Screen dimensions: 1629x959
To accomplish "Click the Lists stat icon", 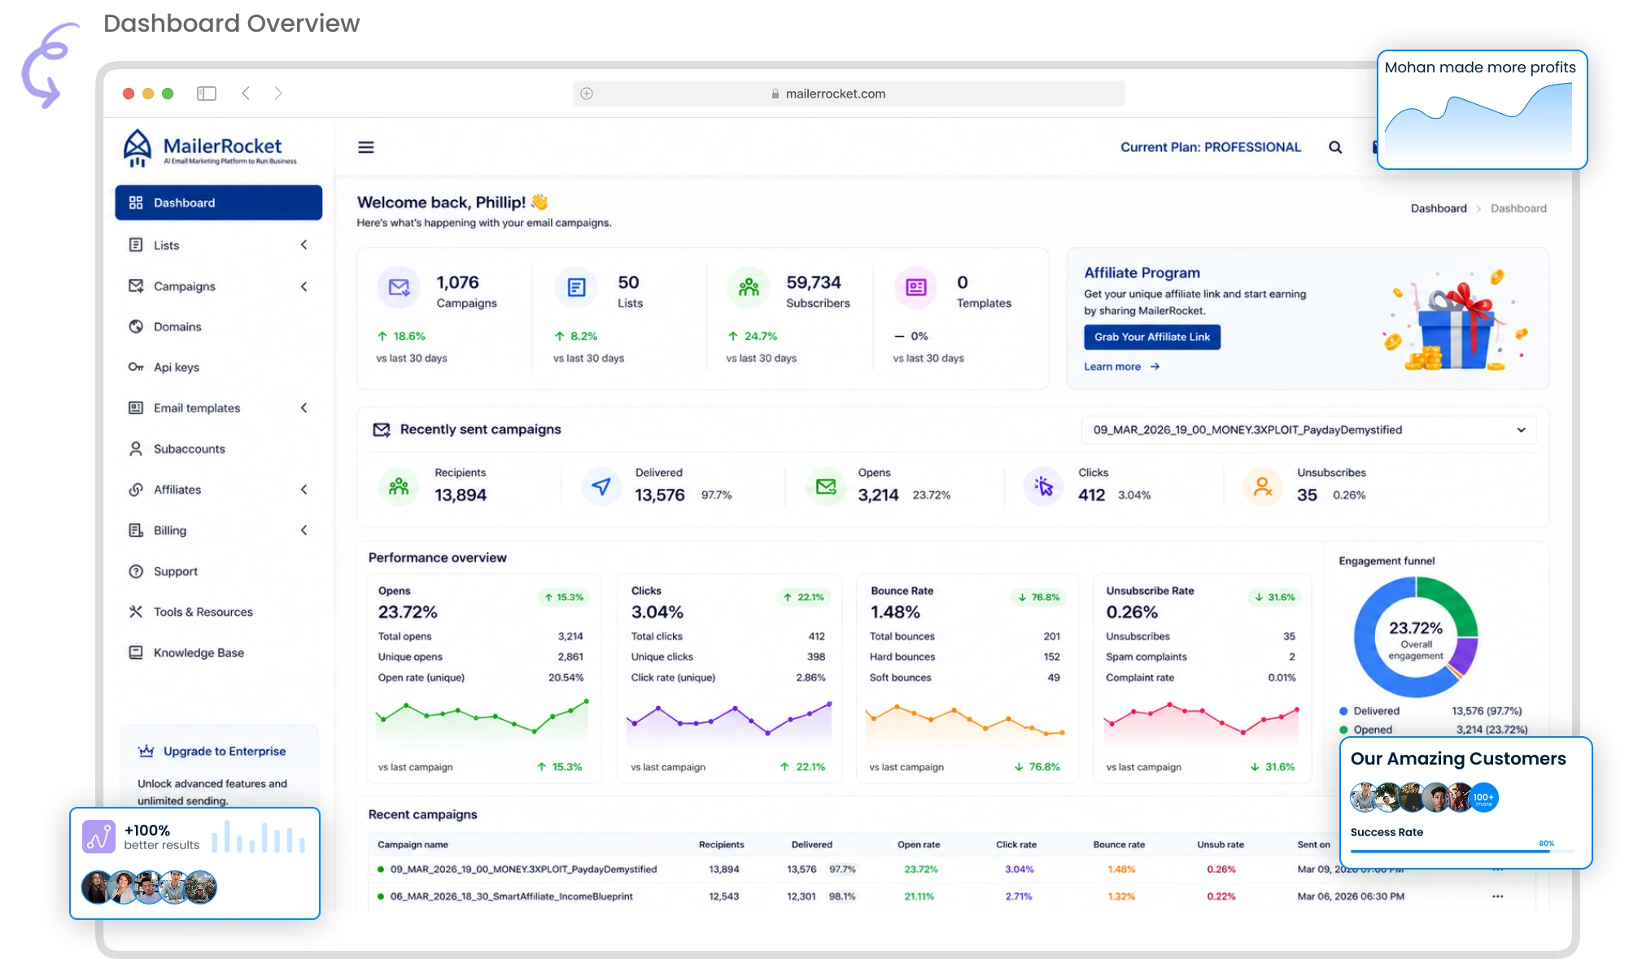I will [576, 287].
